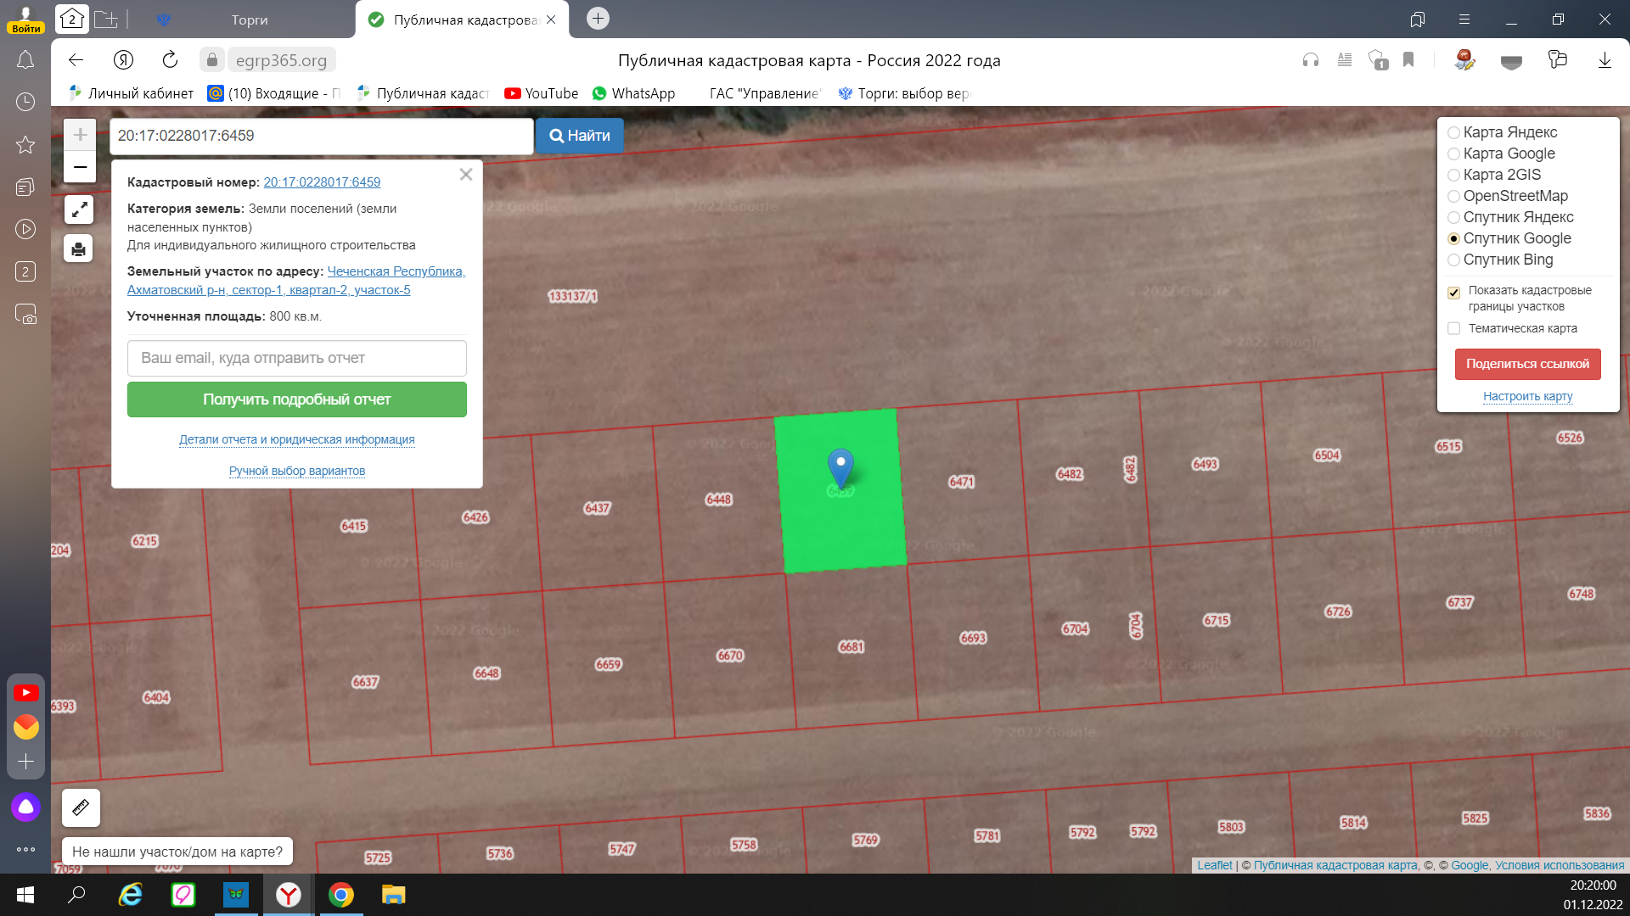The image size is (1630, 916).
Task: Switch to the Торги browser tab
Action: click(x=249, y=20)
